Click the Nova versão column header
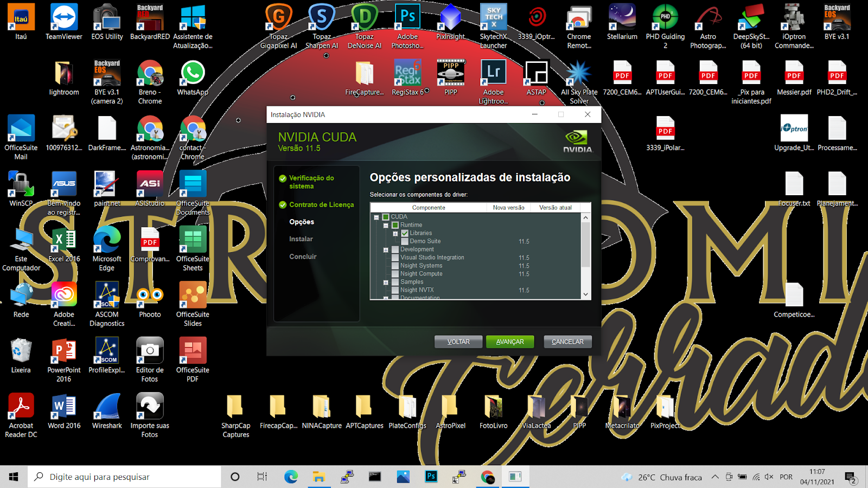Viewport: 868px width, 488px height. coord(509,208)
